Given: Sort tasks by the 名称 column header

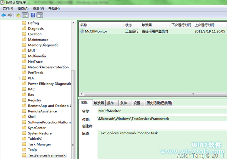Looking at the screenshot, I should pyautogui.click(x=101, y=25).
